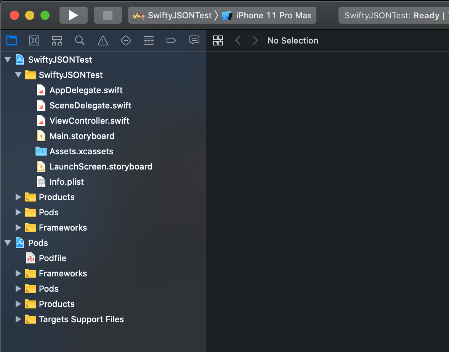
Task: Open the Source Control navigator
Action: pyautogui.click(x=34, y=40)
